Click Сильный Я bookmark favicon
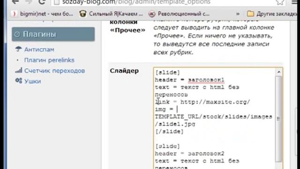 pos(83,14)
